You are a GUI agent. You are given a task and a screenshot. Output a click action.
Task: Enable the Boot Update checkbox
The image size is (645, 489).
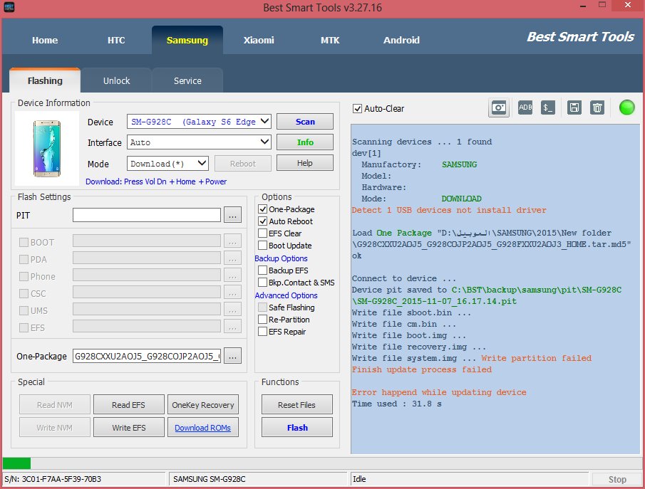(x=263, y=246)
